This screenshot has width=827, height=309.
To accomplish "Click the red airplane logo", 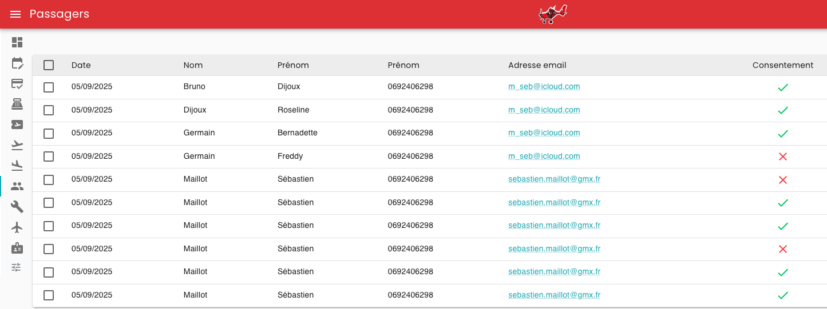I will pos(553,14).
